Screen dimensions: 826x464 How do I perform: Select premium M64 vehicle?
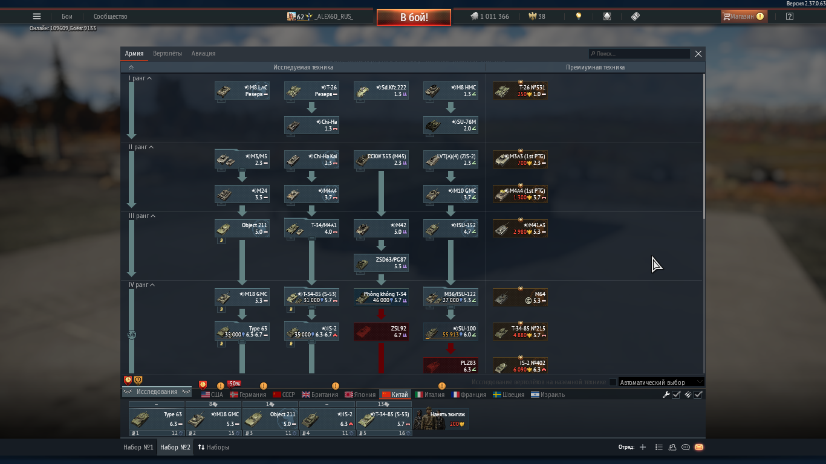[520, 297]
